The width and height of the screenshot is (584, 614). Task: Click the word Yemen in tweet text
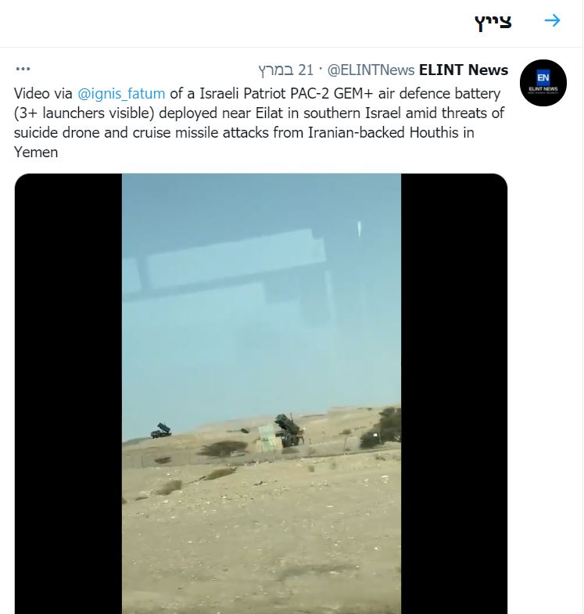pyautogui.click(x=36, y=153)
